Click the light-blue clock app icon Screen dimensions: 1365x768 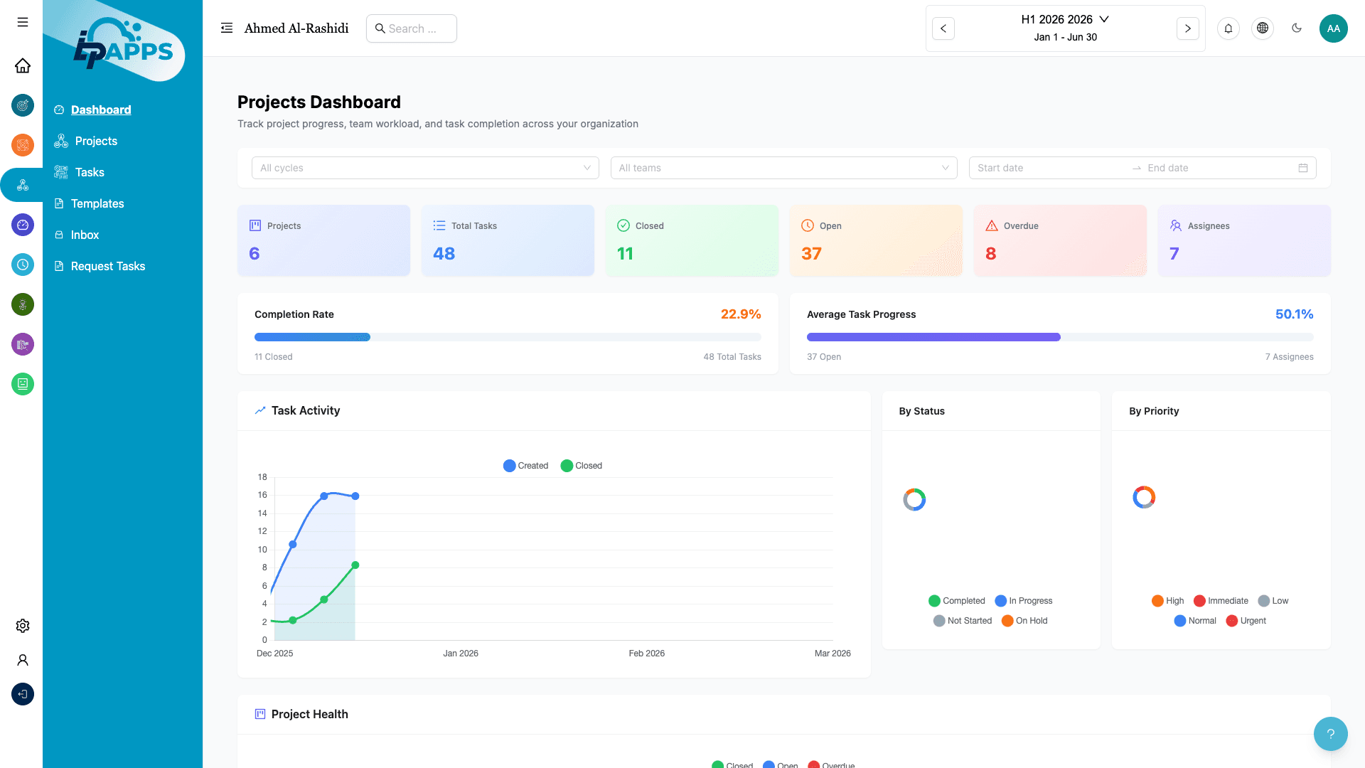click(x=22, y=265)
